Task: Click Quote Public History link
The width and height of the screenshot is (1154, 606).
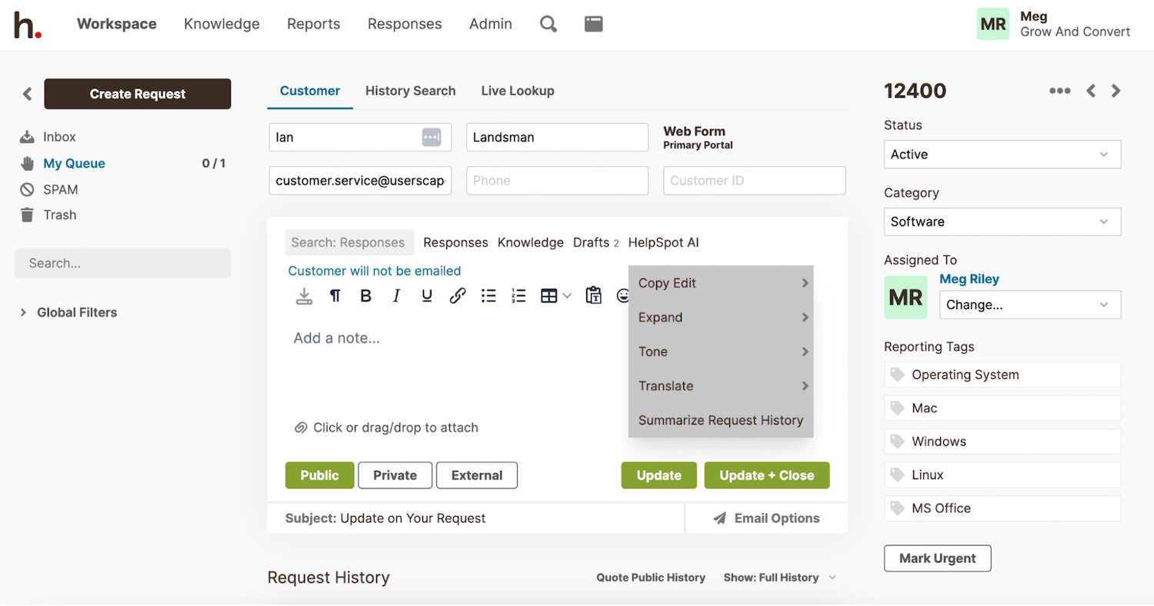Action: (x=651, y=578)
